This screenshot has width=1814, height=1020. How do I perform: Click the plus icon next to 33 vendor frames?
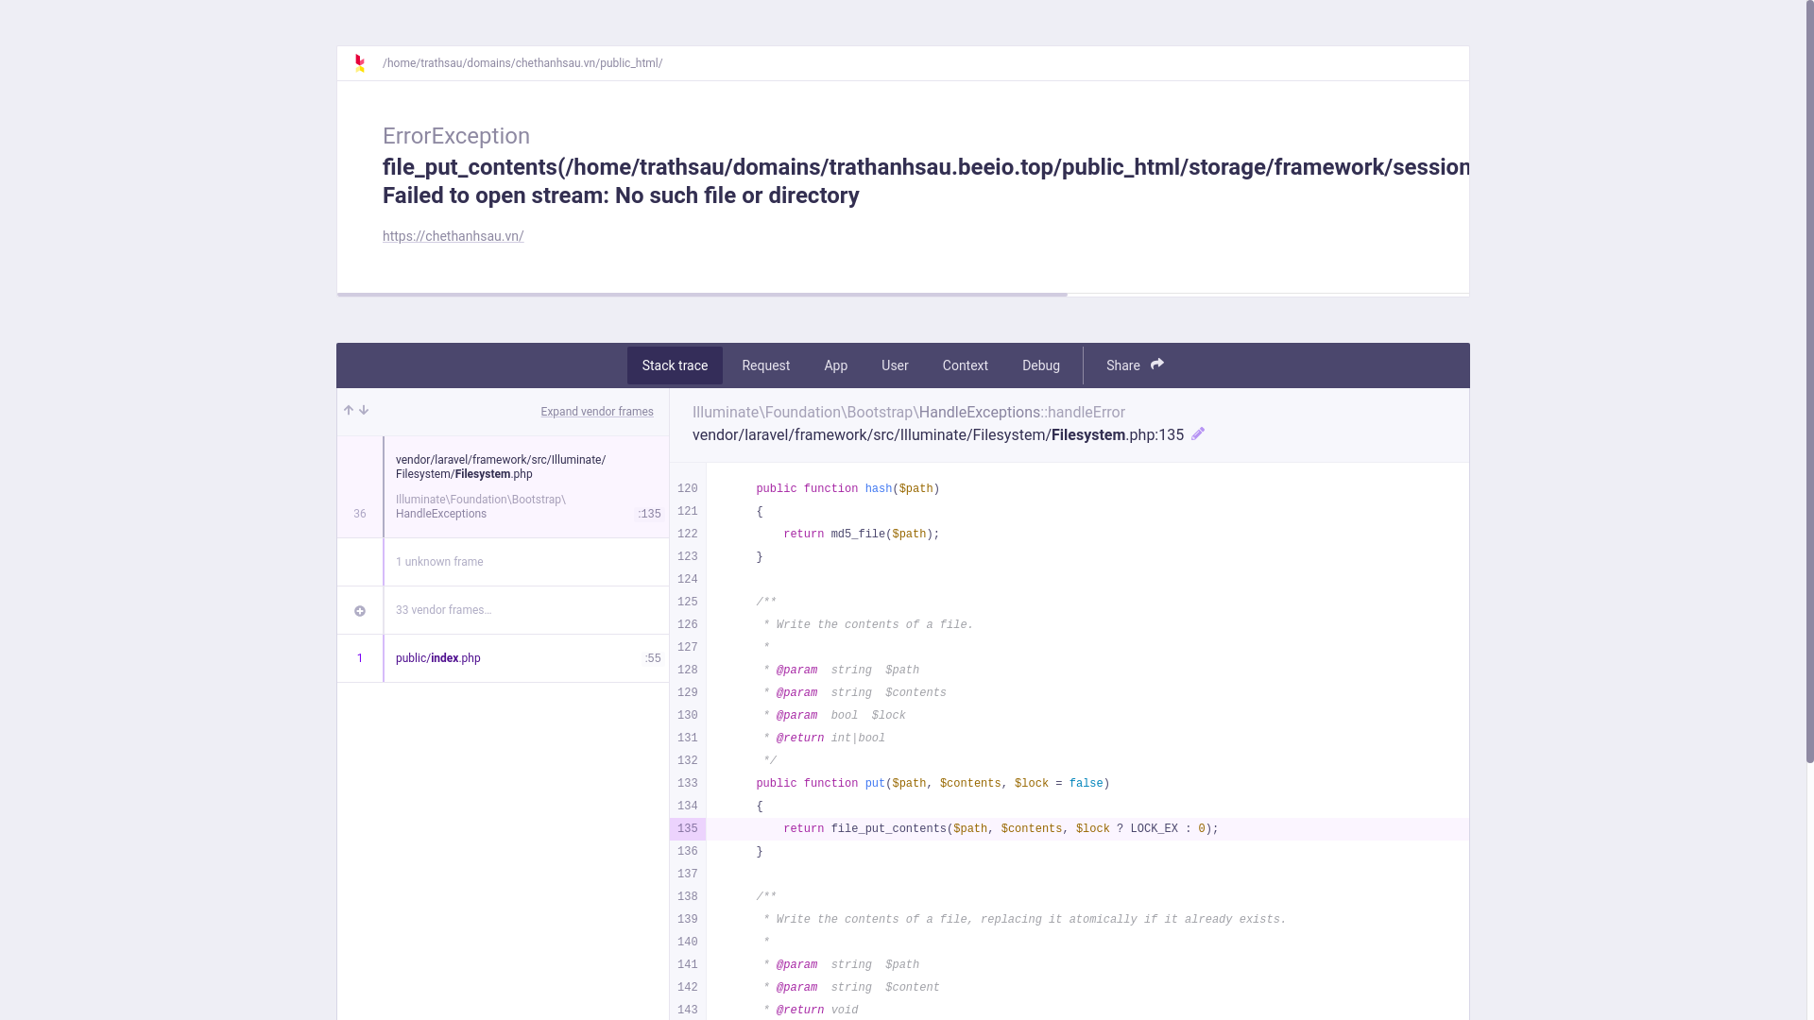(360, 611)
